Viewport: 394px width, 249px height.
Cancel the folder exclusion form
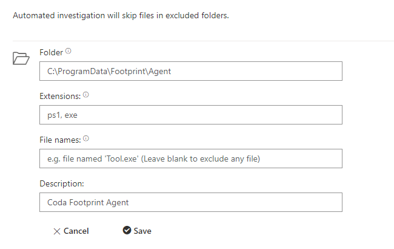71,231
